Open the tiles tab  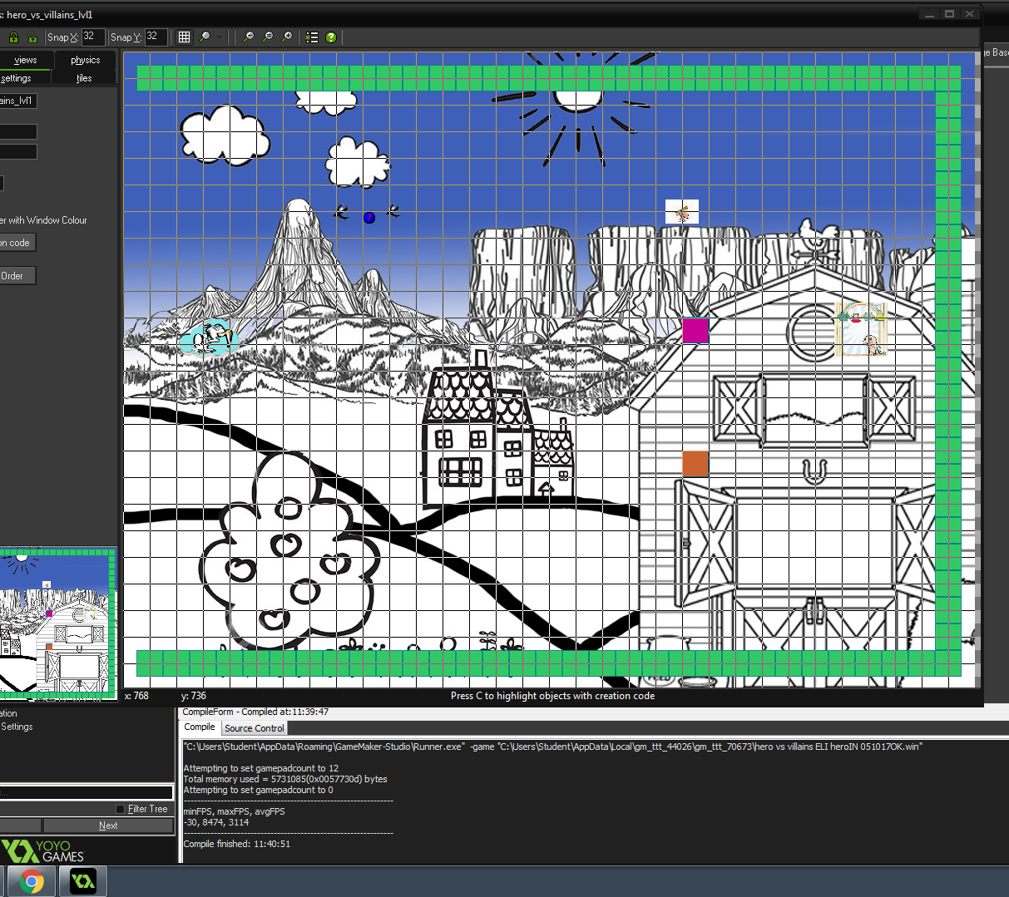point(84,78)
